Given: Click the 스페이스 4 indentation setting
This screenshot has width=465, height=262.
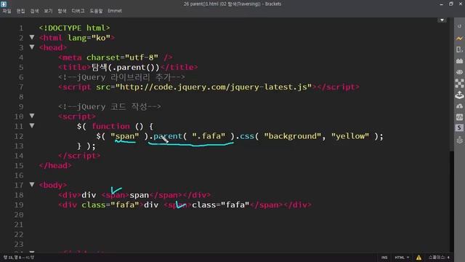Looking at the screenshot, I should click(439, 258).
